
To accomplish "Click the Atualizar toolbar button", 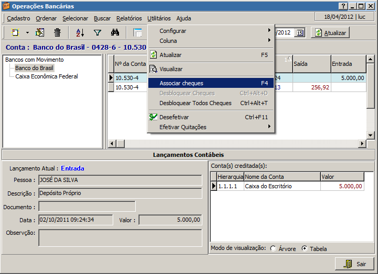I will tap(330, 32).
